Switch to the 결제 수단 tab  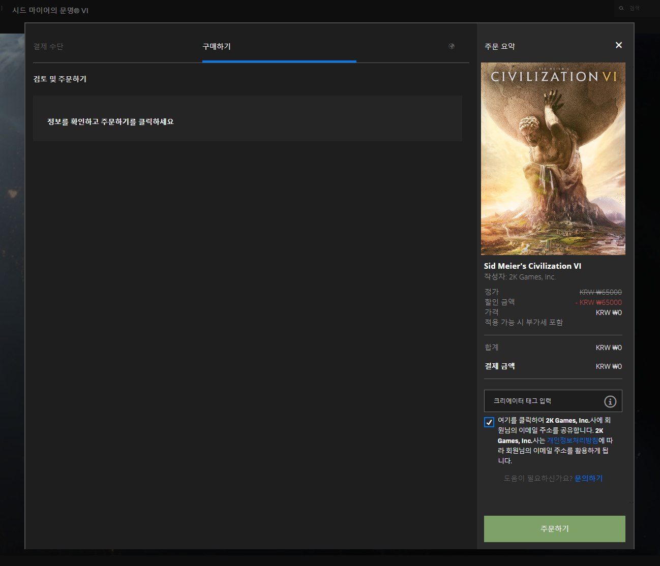click(48, 46)
